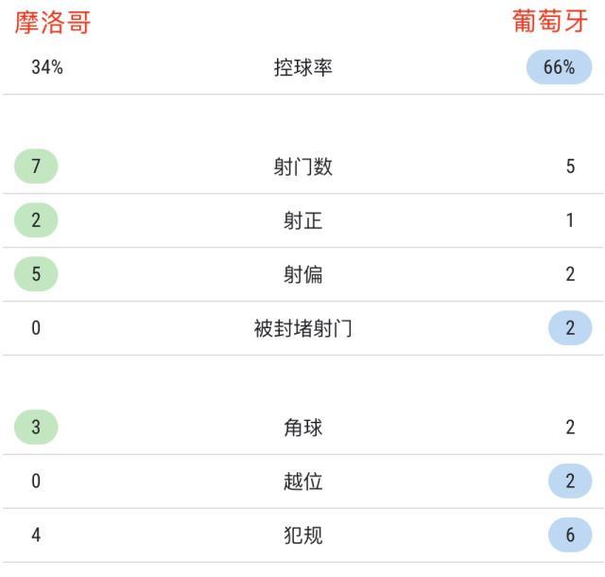Click Morocco's green 7 shots badge
605x577 pixels.
36,167
